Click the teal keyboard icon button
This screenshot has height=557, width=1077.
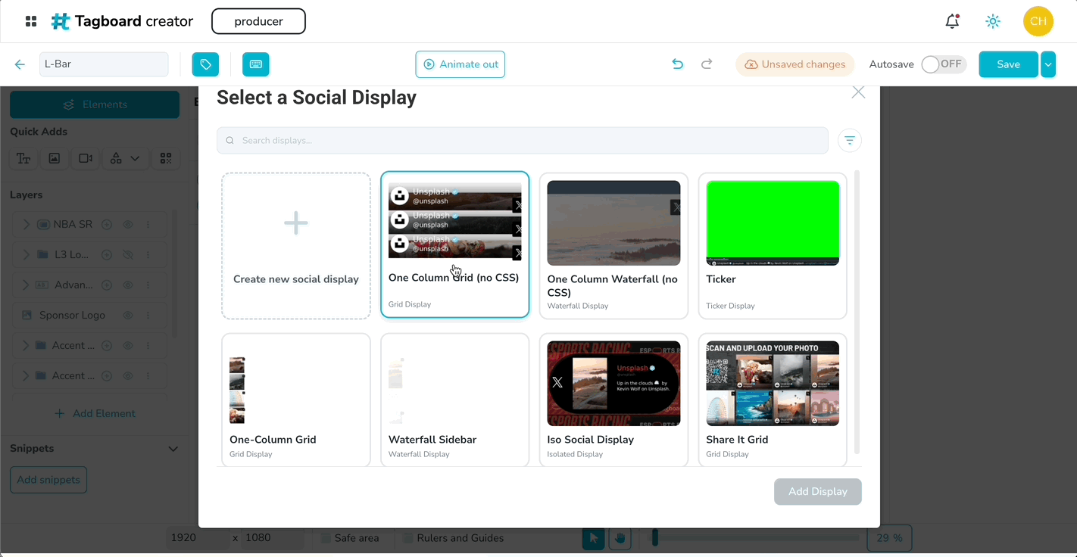256,64
